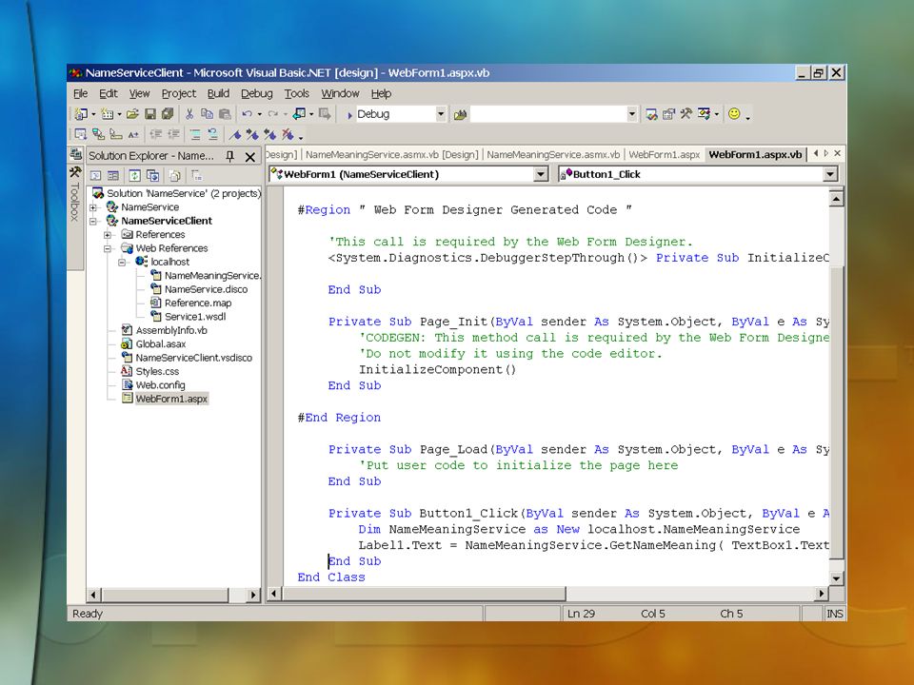Click the Copy Project icon in Solution Explorer
Image resolution: width=914 pixels, height=685 pixels.
click(152, 175)
